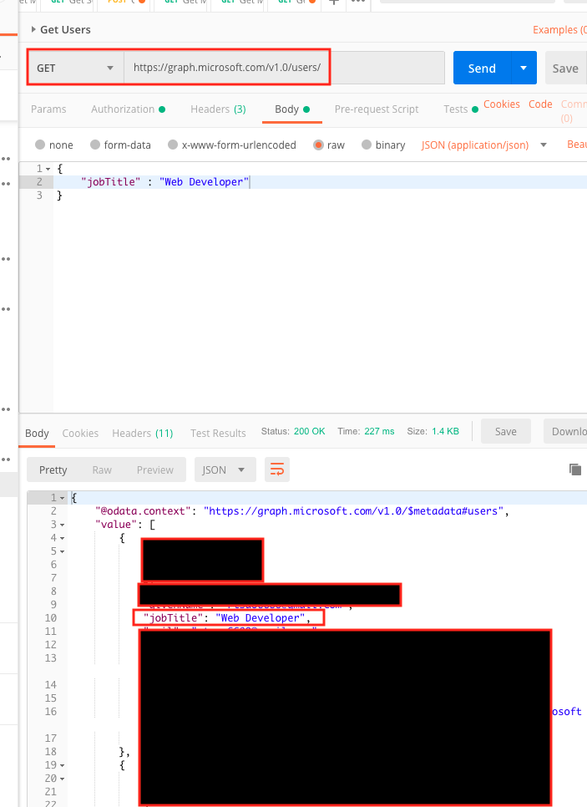Collapse the value array at line 3
587x807 pixels.
pos(63,525)
